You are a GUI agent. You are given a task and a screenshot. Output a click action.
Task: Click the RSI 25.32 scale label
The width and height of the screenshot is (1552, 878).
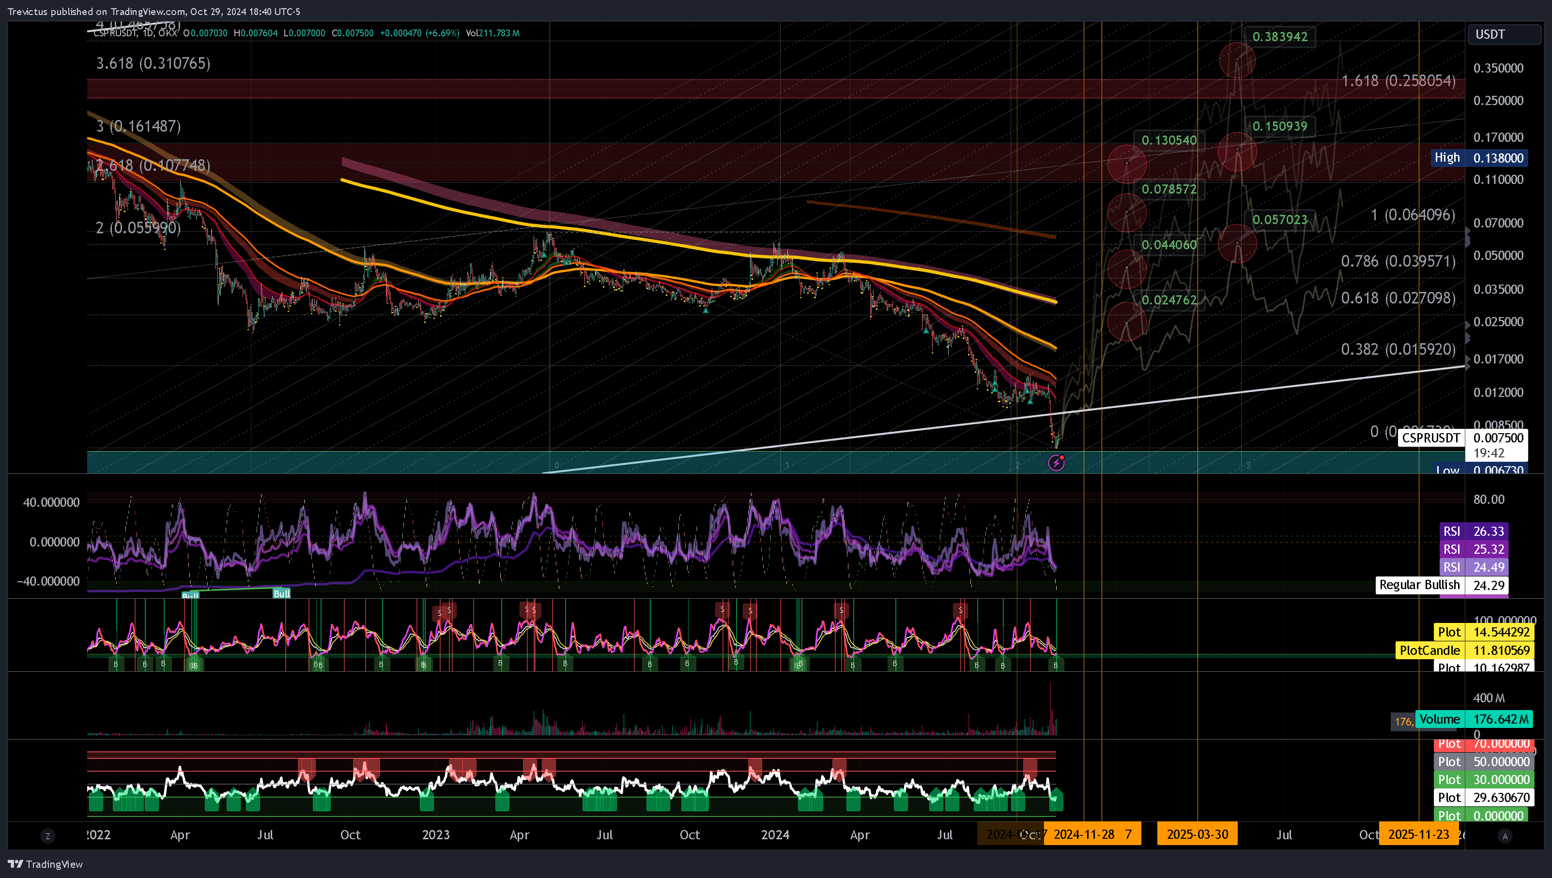pyautogui.click(x=1474, y=549)
